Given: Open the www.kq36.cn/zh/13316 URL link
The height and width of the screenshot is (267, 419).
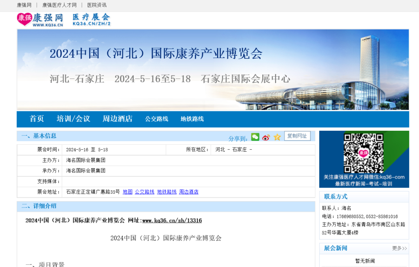Looking at the screenshot, I should pyautogui.click(x=172, y=221).
